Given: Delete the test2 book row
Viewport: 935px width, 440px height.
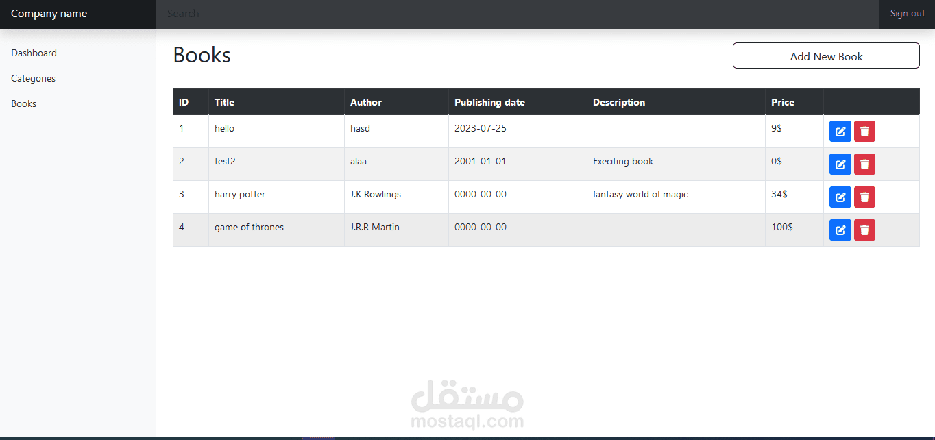Looking at the screenshot, I should pyautogui.click(x=864, y=164).
